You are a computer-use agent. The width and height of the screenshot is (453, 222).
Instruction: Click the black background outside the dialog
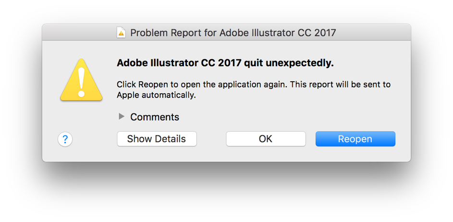226,192
